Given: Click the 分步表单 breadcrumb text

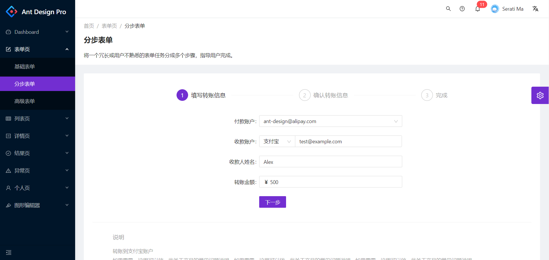Looking at the screenshot, I should 135,26.
